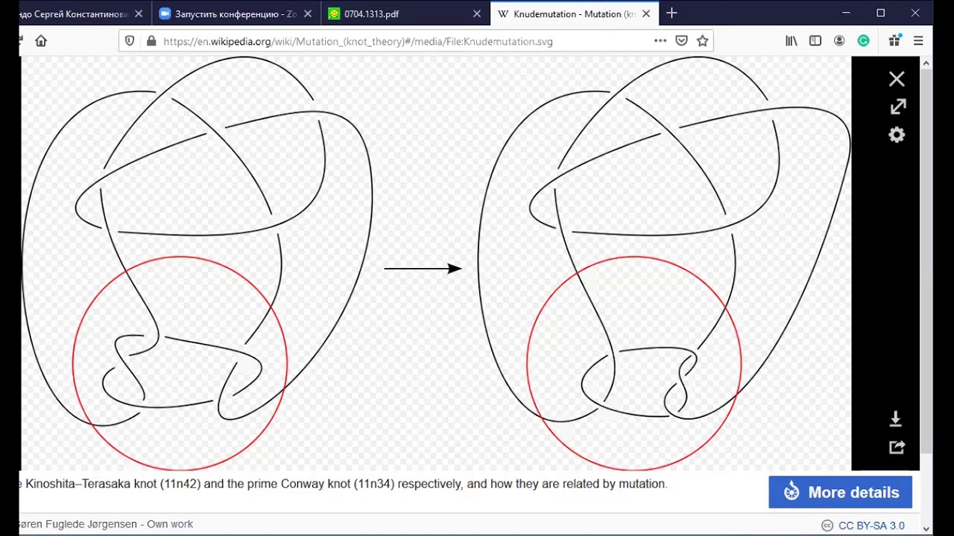The width and height of the screenshot is (954, 536).
Task: Open a new browser tab
Action: click(x=672, y=13)
